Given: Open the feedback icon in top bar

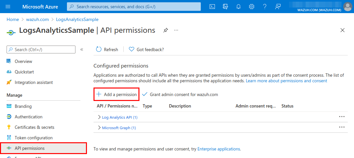Looking at the screenshot, I should click(278, 7).
